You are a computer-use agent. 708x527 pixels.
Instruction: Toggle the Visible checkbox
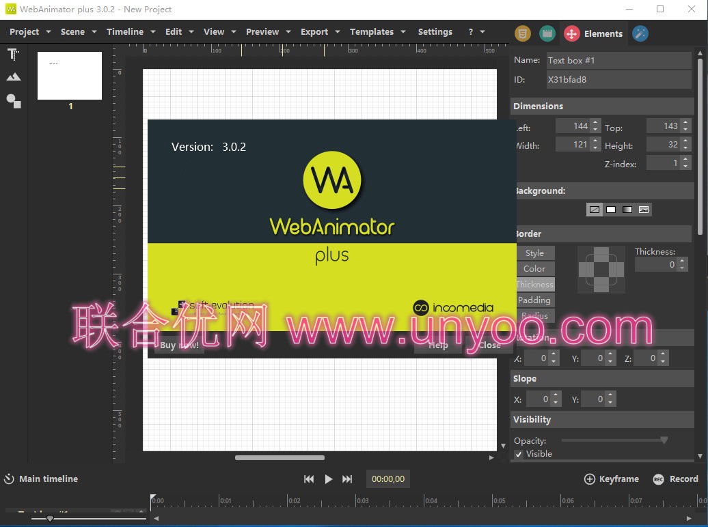coord(519,454)
